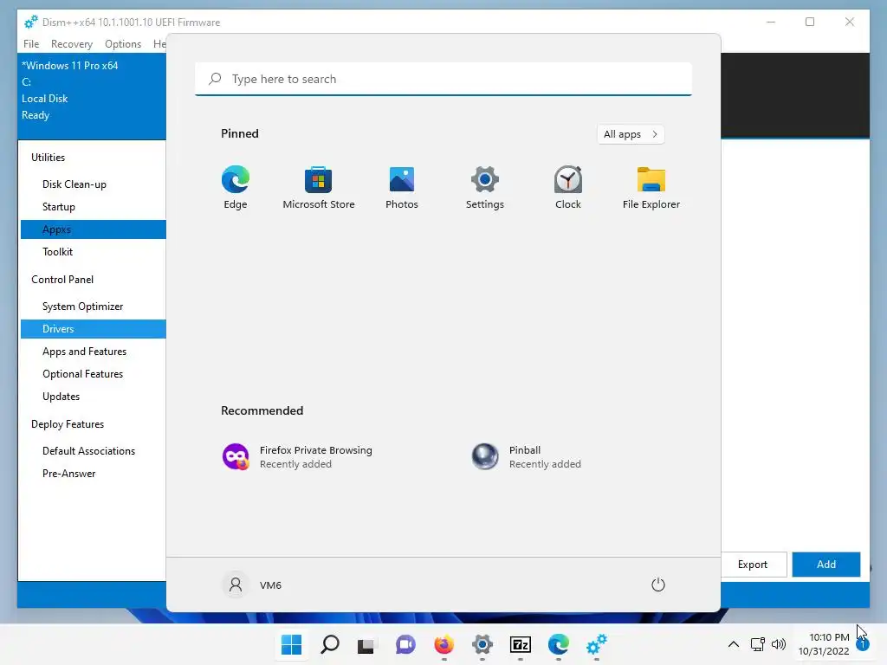The width and height of the screenshot is (887, 665).
Task: Open Default Associations in Dism++
Action: pyautogui.click(x=89, y=451)
